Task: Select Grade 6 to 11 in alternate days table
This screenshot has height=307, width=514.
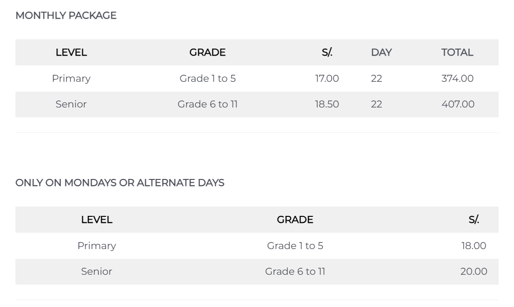Action: point(295,271)
